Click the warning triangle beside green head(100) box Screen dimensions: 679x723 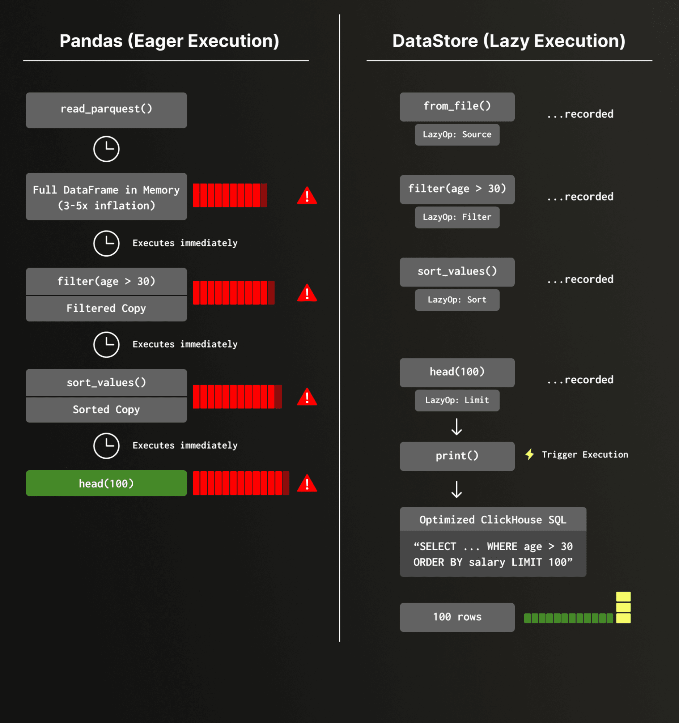(x=307, y=484)
